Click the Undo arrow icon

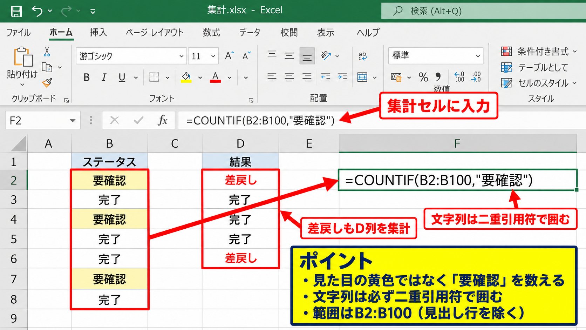point(37,11)
